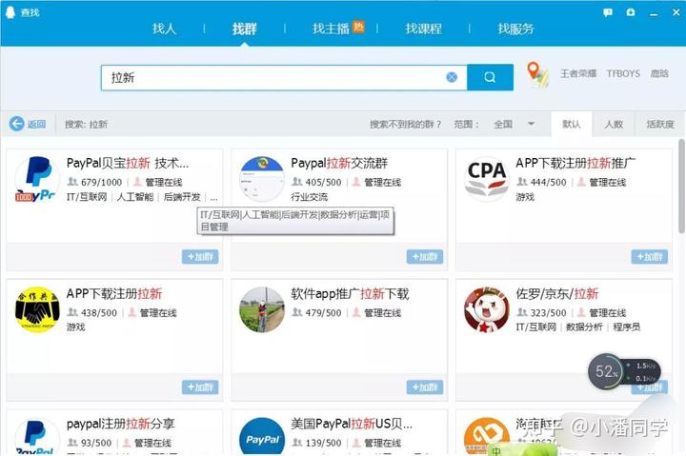This screenshot has height=456, width=686.
Task: Click the 438/500 APP下载注册拉新 group title
Action: (114, 294)
